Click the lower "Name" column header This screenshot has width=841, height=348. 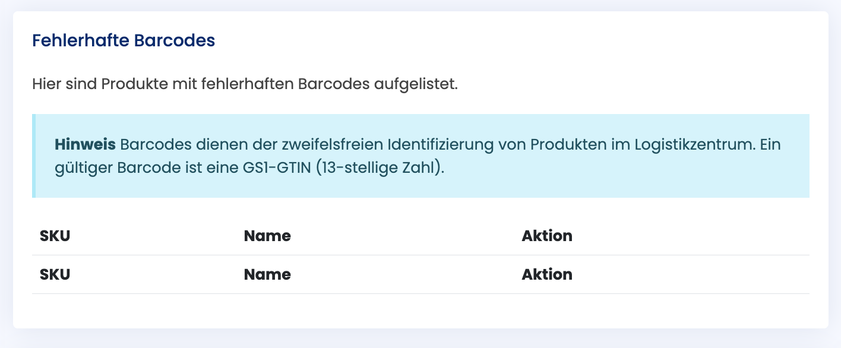click(267, 274)
